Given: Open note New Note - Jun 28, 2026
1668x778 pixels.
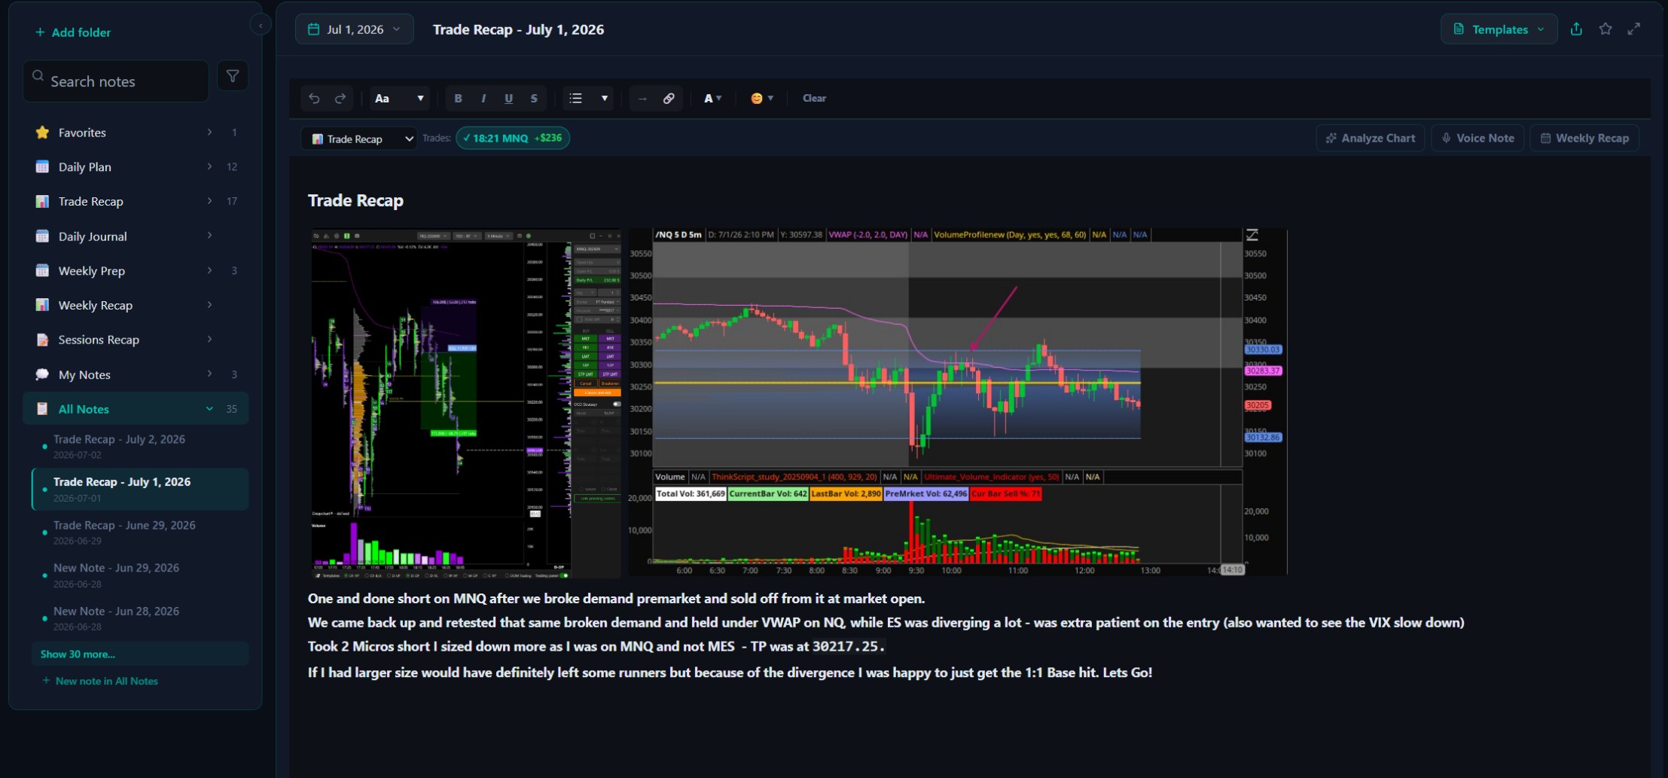Looking at the screenshot, I should point(140,618).
